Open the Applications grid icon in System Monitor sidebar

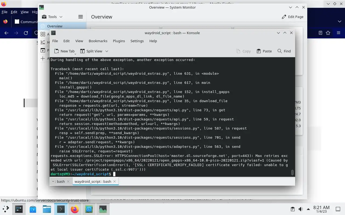tap(43, 34)
